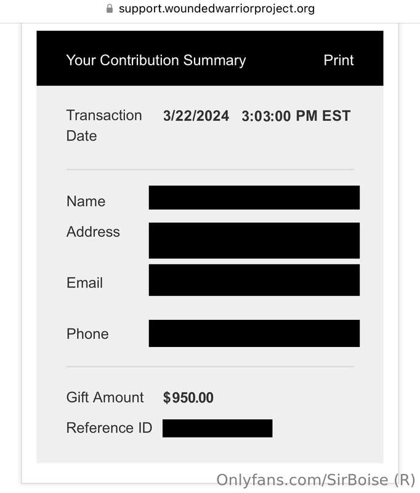Click the Address label
The image size is (420, 493).
(93, 232)
